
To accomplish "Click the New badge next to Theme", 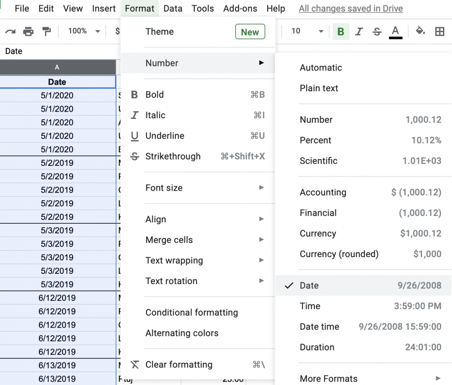I will 250,32.
